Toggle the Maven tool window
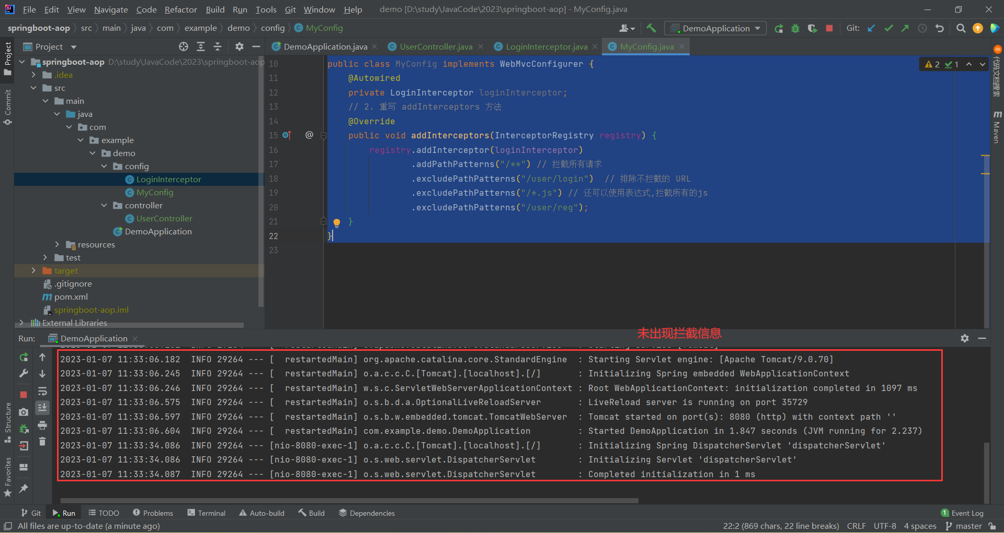 tap(997, 127)
